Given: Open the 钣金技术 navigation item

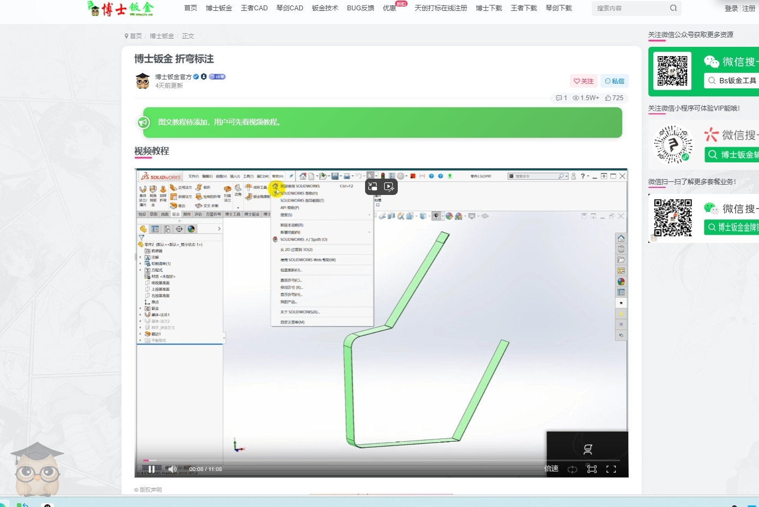Looking at the screenshot, I should pyautogui.click(x=325, y=8).
